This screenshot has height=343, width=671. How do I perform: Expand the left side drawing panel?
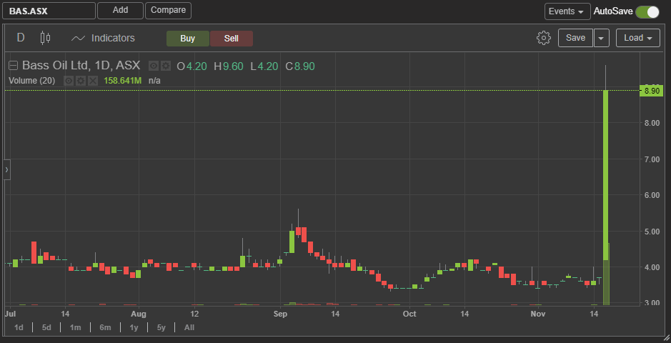[x=6, y=170]
